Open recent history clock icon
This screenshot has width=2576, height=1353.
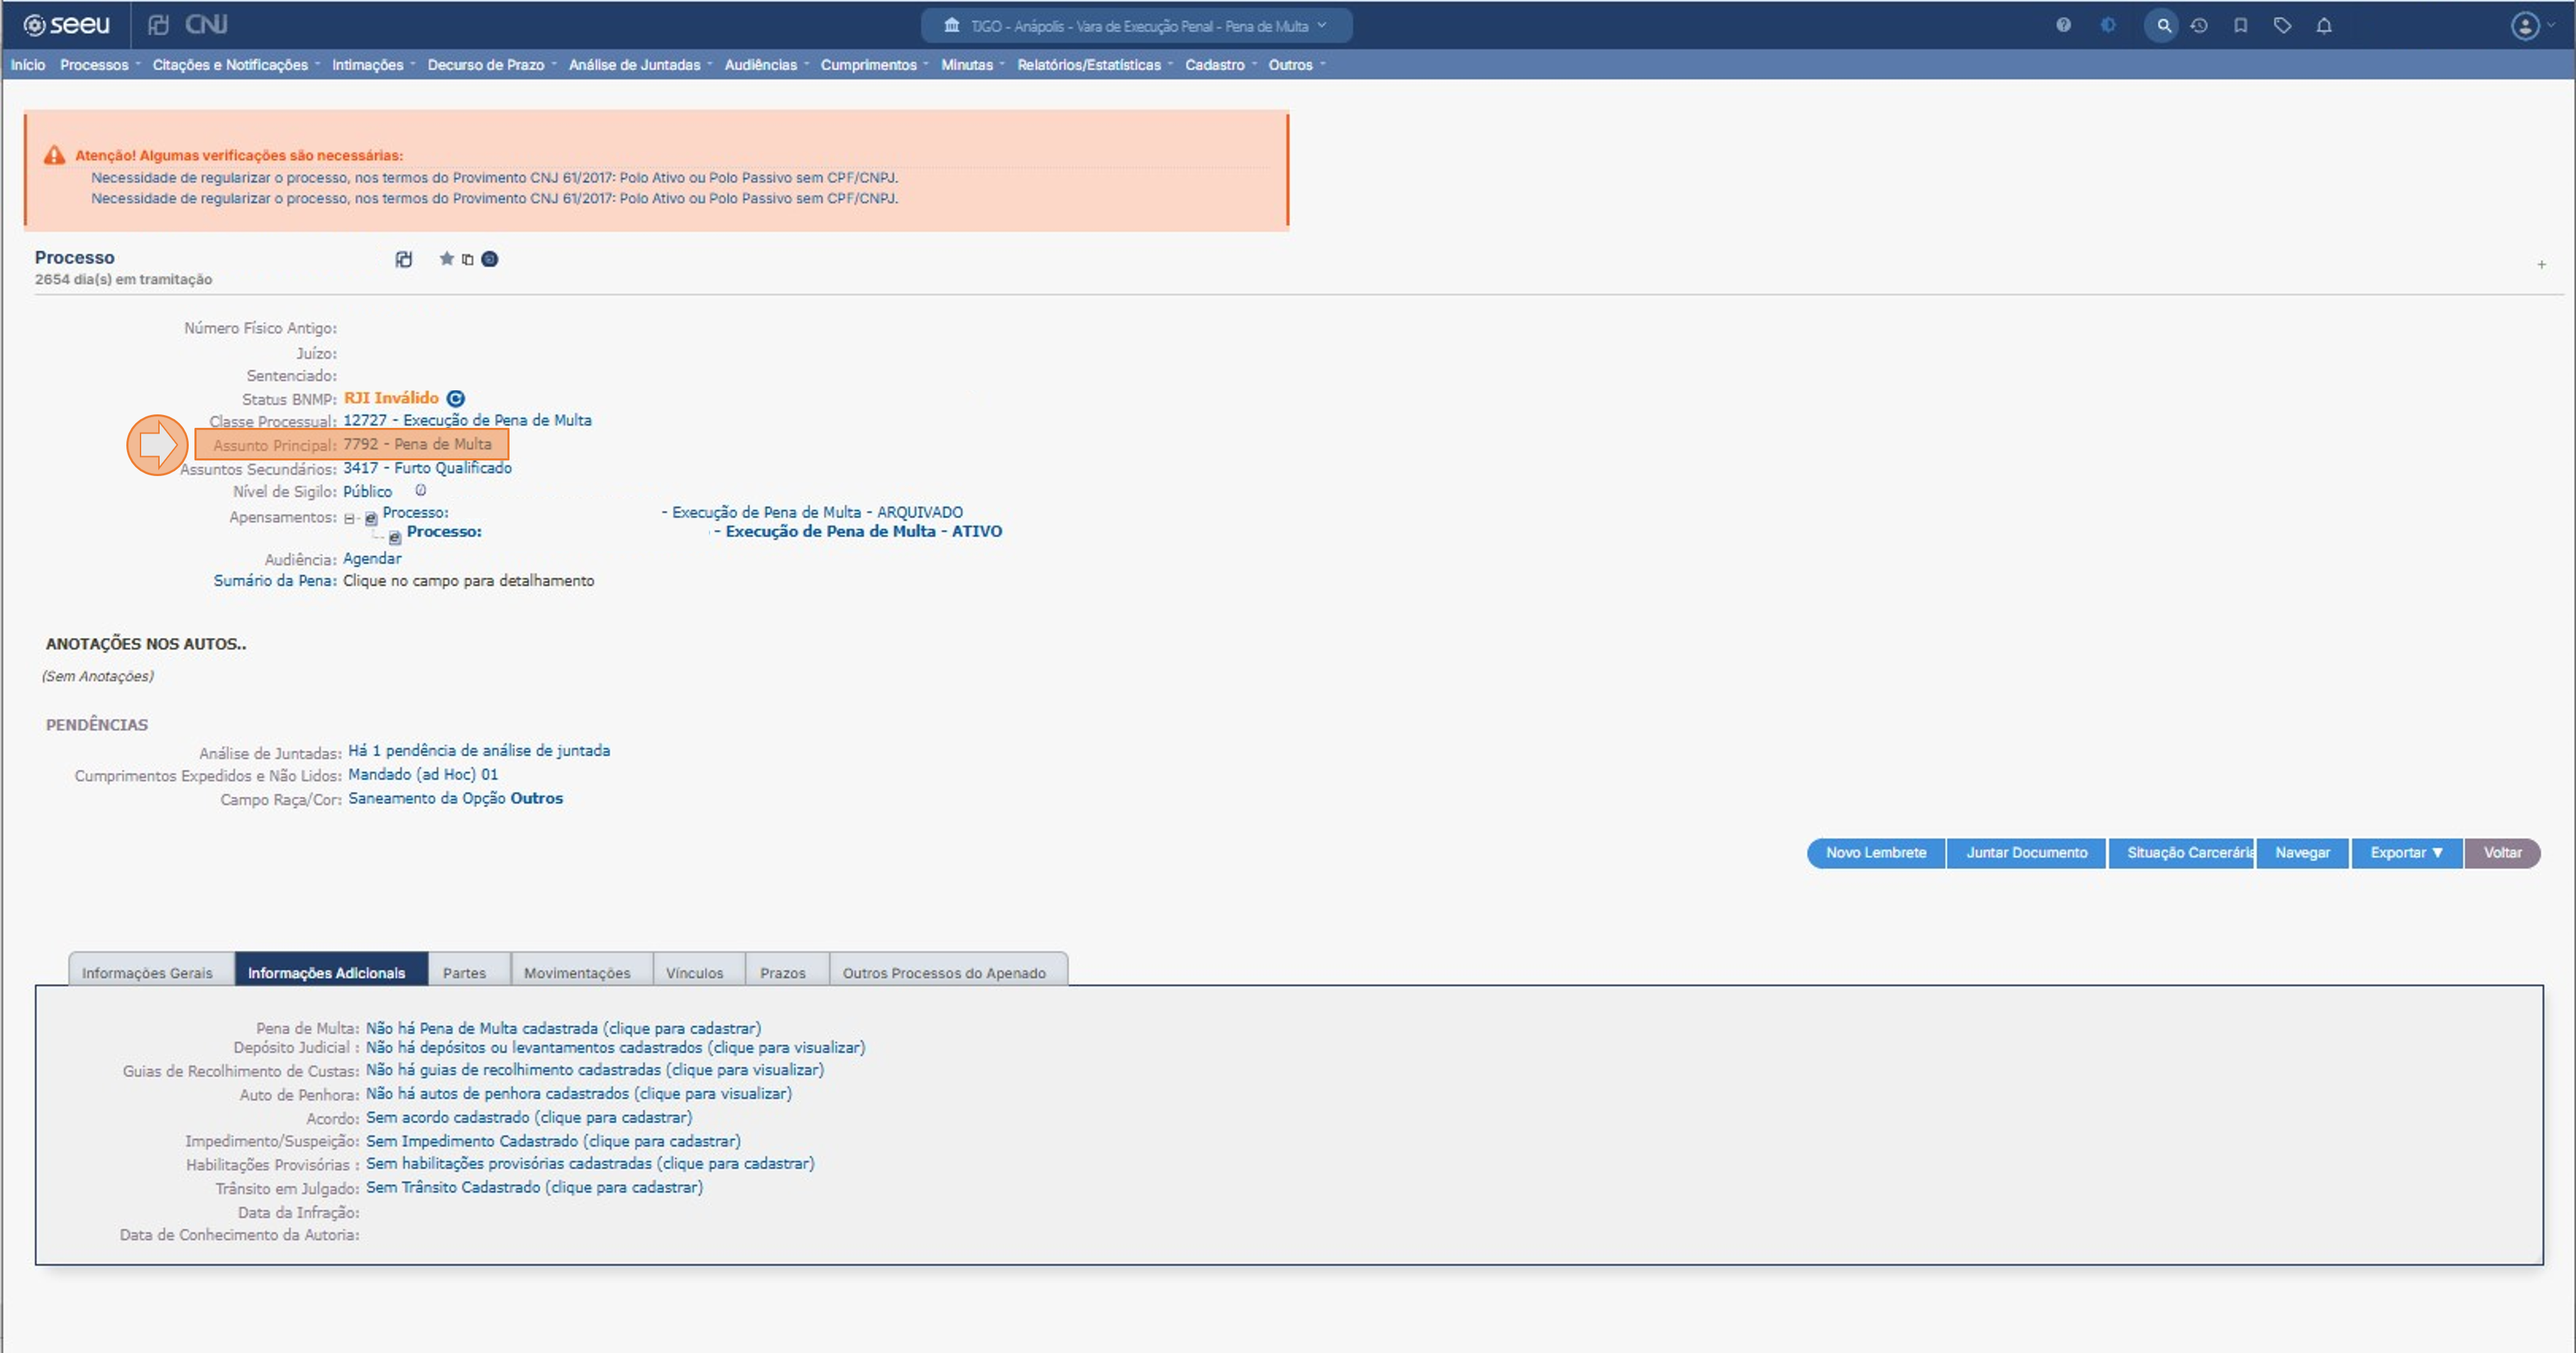click(x=2199, y=25)
